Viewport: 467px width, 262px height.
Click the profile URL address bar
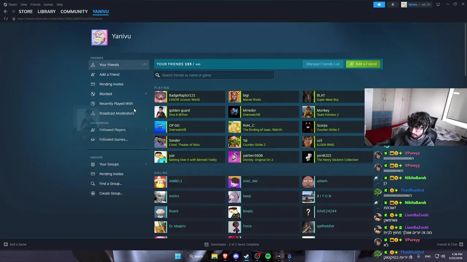[60, 19]
